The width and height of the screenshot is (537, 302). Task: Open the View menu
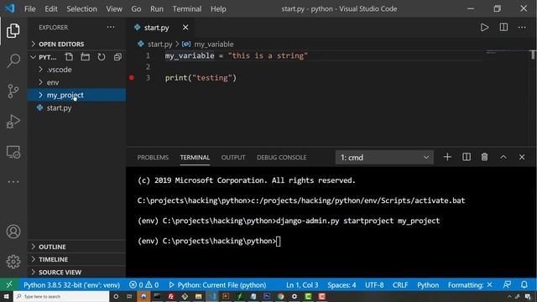click(x=114, y=9)
